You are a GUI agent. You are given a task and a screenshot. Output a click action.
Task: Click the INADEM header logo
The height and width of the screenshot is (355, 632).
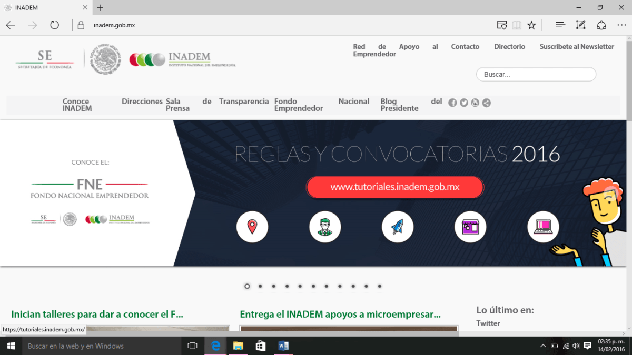(182, 59)
